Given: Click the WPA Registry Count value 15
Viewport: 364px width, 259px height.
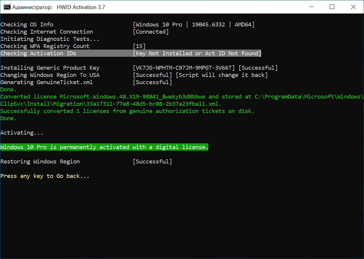Looking at the screenshot, I should tap(139, 46).
